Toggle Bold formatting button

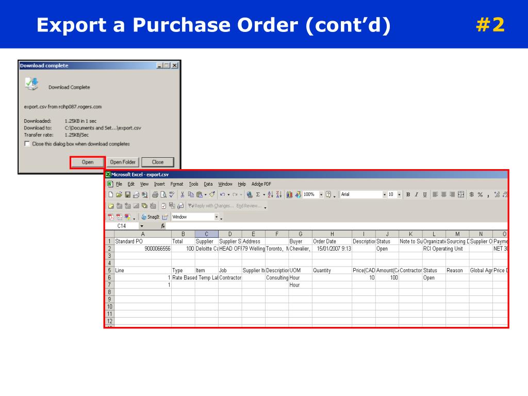(408, 194)
